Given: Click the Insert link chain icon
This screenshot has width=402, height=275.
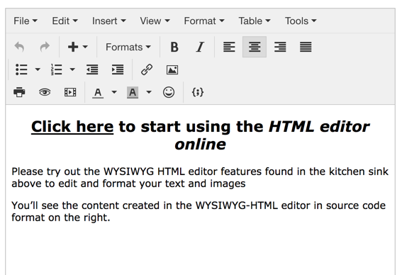Looking at the screenshot, I should 147,69.
